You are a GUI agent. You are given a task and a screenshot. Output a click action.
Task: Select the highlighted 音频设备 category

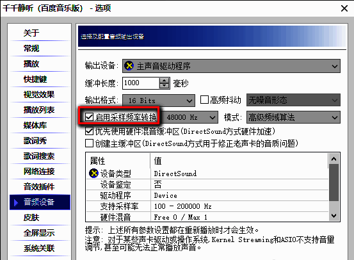click(x=40, y=202)
